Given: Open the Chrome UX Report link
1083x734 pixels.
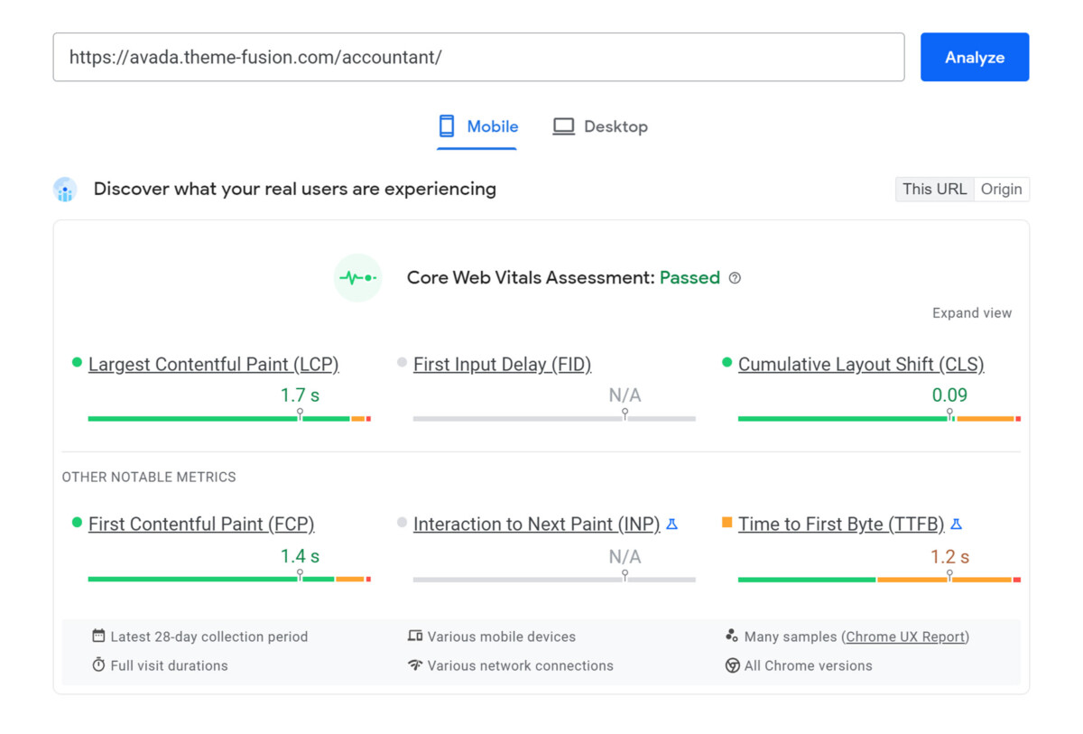Looking at the screenshot, I should pyautogui.click(x=905, y=636).
